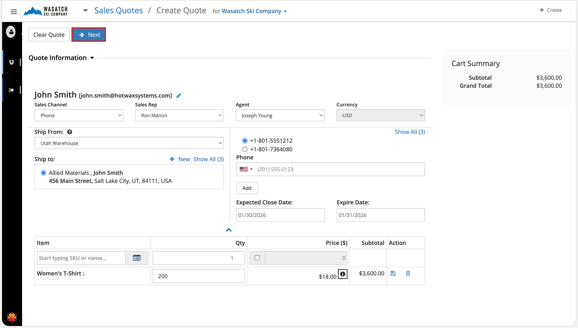This screenshot has width=578, height=328.
Task: Select the Allied Materials shipping address radio
Action: (43, 173)
